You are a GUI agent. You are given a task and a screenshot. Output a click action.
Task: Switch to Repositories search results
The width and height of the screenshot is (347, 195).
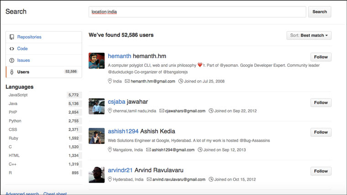(x=44, y=37)
